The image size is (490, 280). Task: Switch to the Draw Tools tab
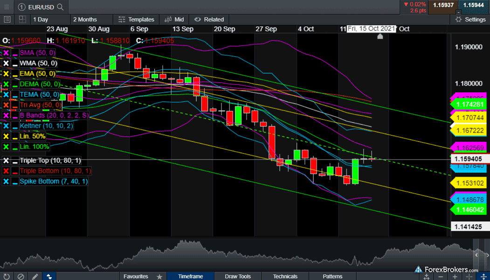click(238, 276)
